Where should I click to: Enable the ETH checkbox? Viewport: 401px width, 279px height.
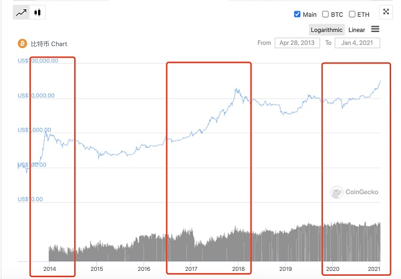tap(352, 14)
